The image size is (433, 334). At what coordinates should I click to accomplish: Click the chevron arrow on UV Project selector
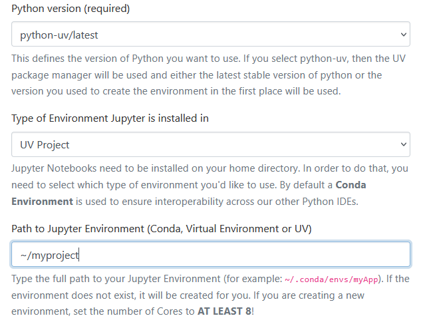402,144
